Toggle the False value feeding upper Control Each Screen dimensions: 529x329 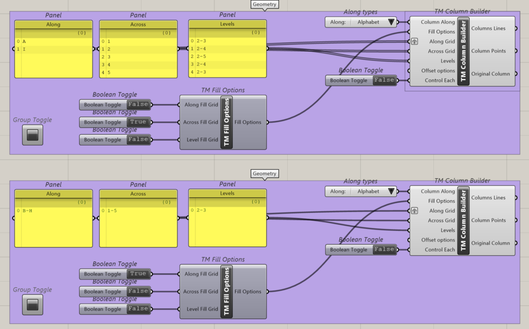click(384, 80)
